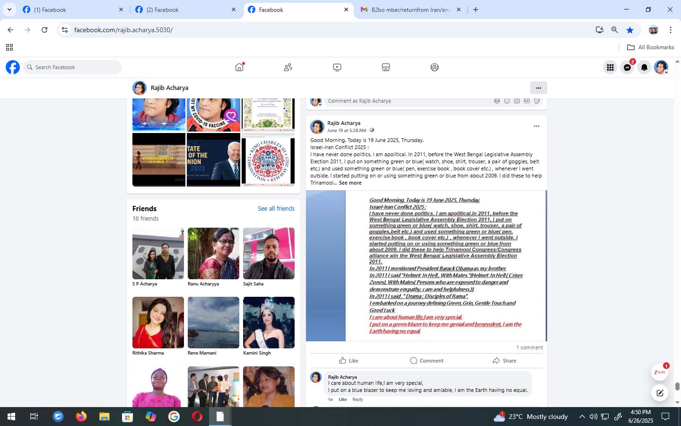This screenshot has height=426, width=681.
Task: Show hidden system tray icons
Action: [582, 417]
